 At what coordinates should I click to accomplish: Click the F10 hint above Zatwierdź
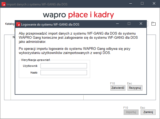point(113,83)
